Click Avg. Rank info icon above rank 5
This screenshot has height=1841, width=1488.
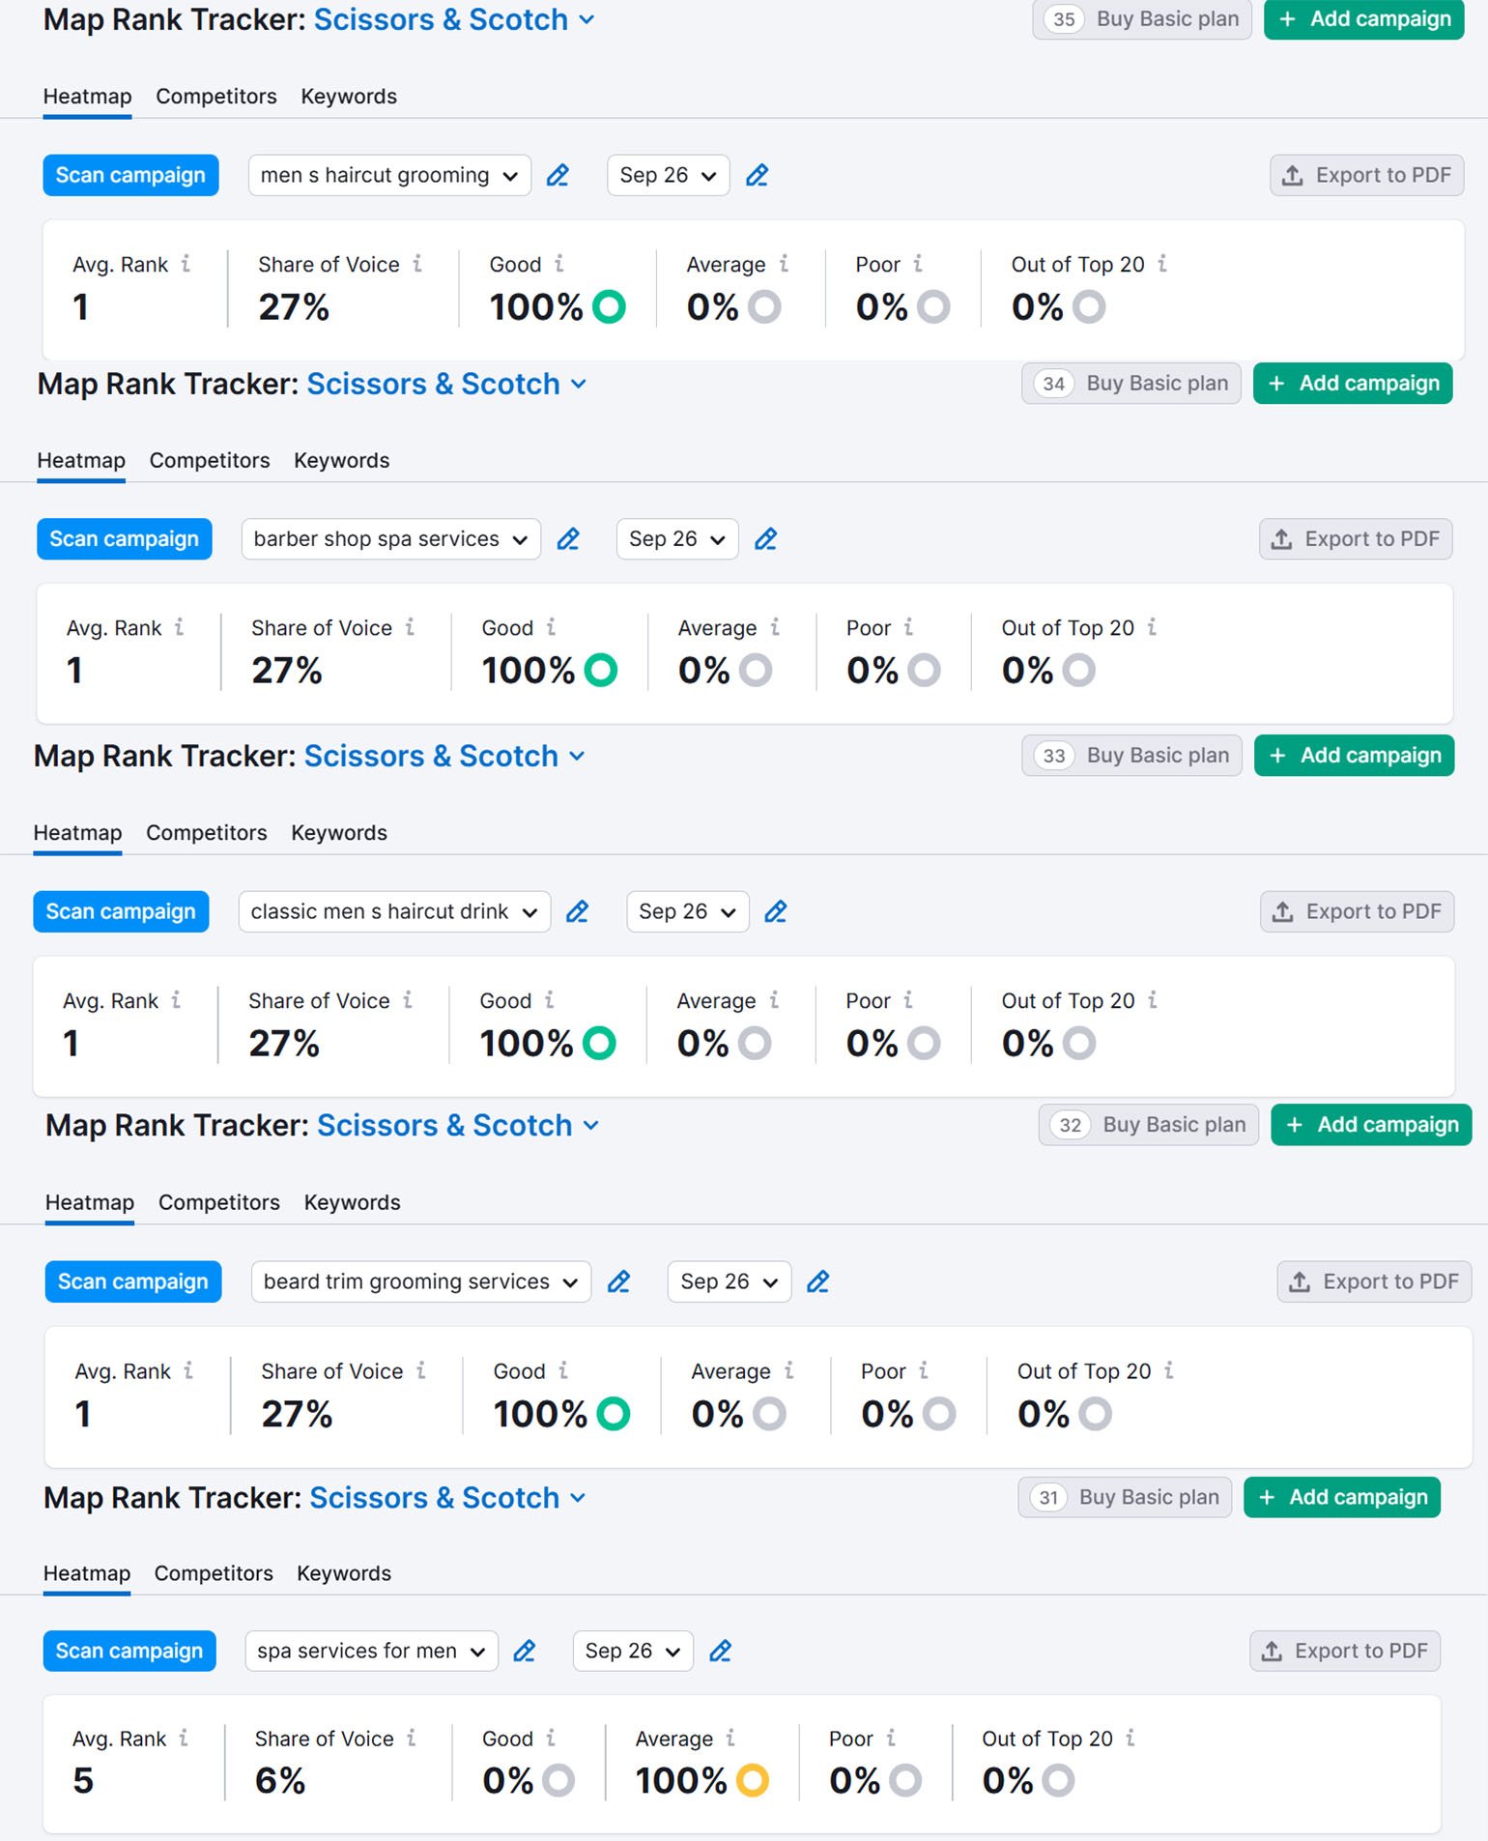(184, 1739)
